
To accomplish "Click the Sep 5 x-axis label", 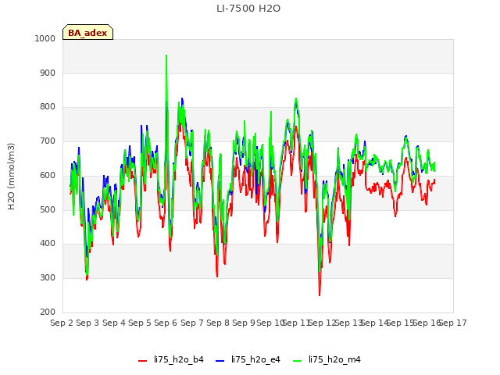I will point(140,323).
